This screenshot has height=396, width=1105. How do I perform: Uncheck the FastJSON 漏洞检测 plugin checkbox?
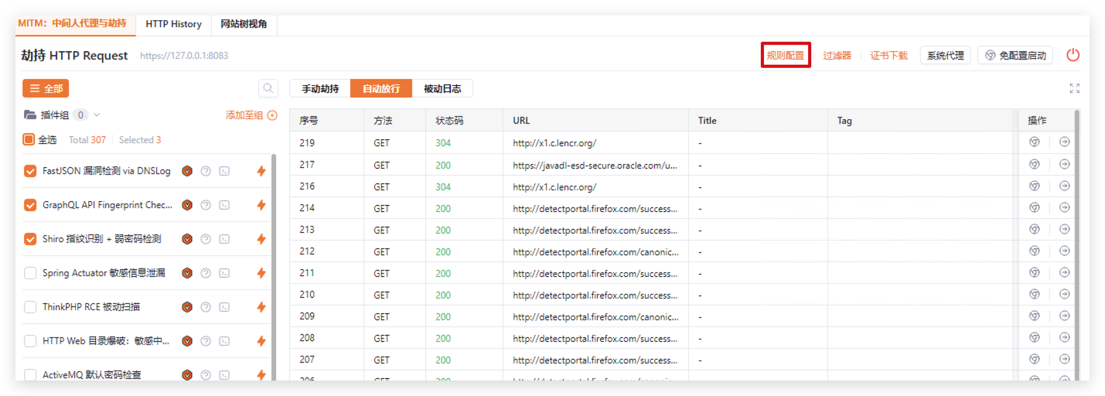(30, 171)
